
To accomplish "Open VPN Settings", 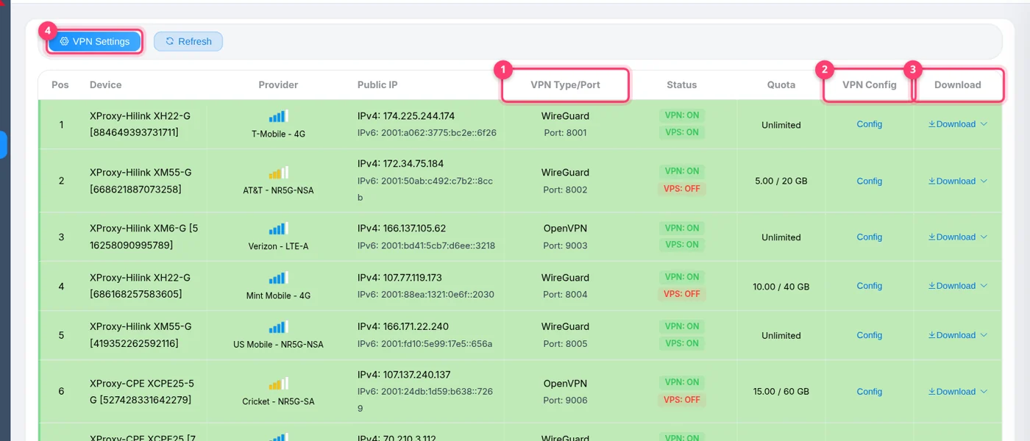I will pos(95,41).
